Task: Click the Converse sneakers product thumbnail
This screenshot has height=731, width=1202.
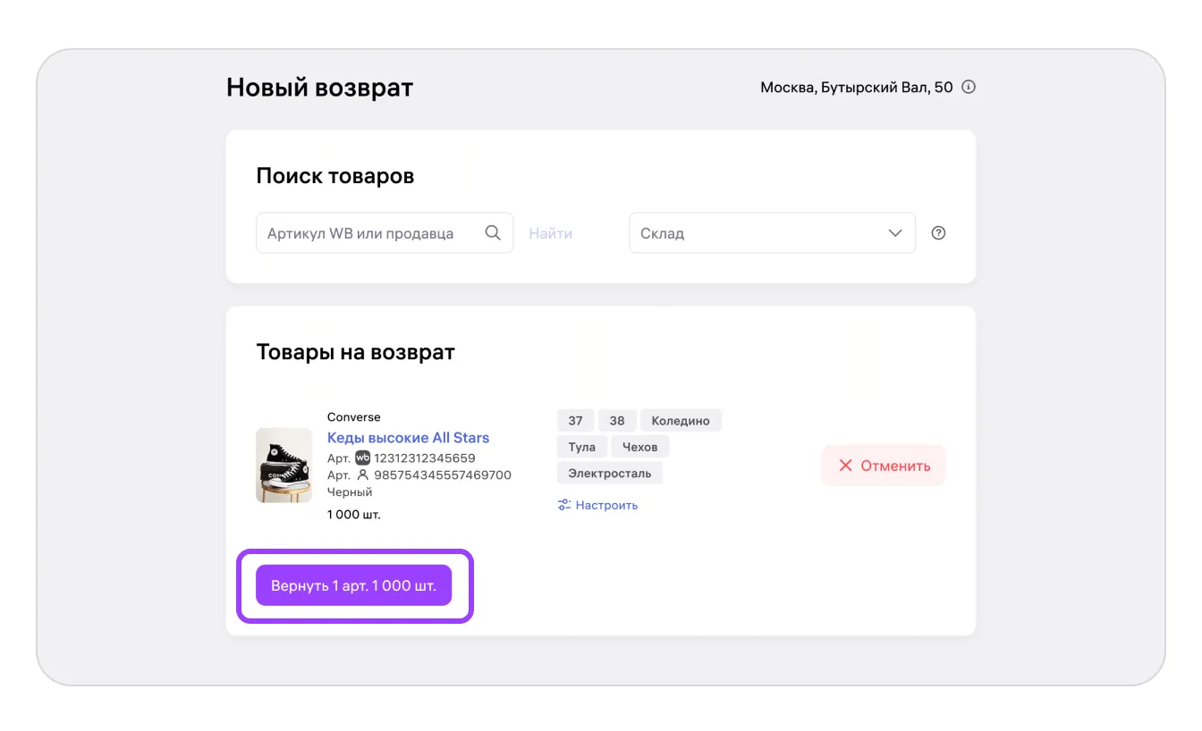Action: (x=284, y=465)
